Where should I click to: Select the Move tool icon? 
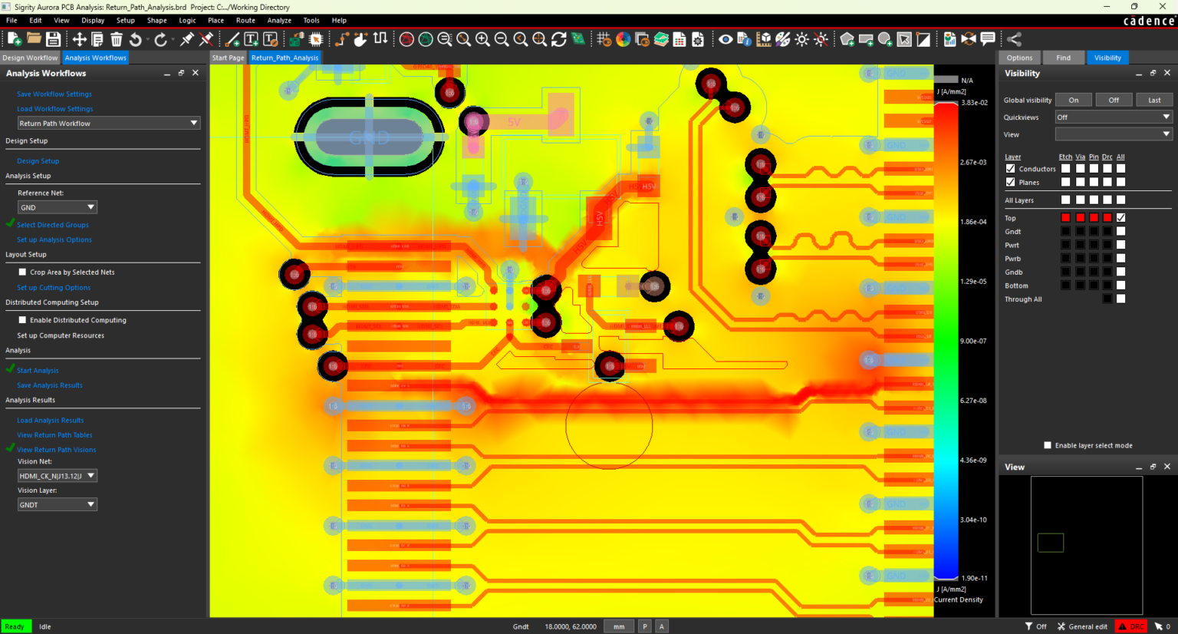click(79, 39)
